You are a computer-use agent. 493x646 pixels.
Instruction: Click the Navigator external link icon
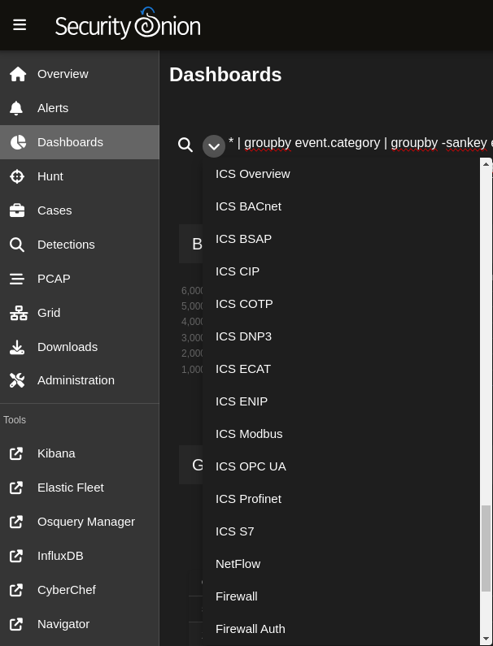(16, 624)
